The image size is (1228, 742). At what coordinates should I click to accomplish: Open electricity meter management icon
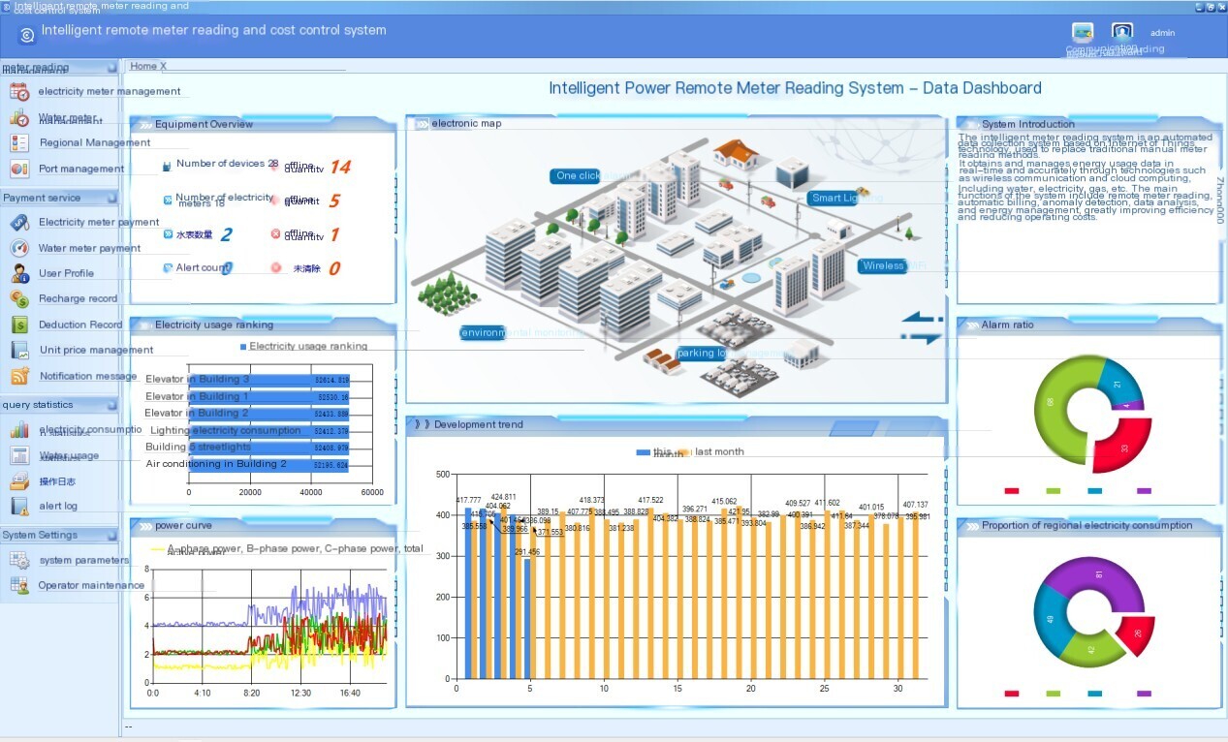[x=19, y=92]
